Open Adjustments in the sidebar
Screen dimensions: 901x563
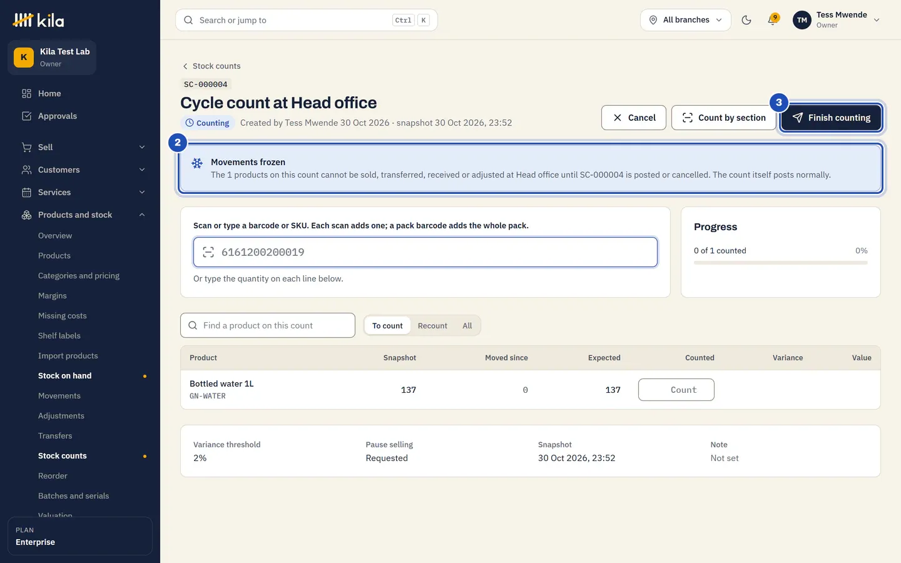tap(61, 416)
